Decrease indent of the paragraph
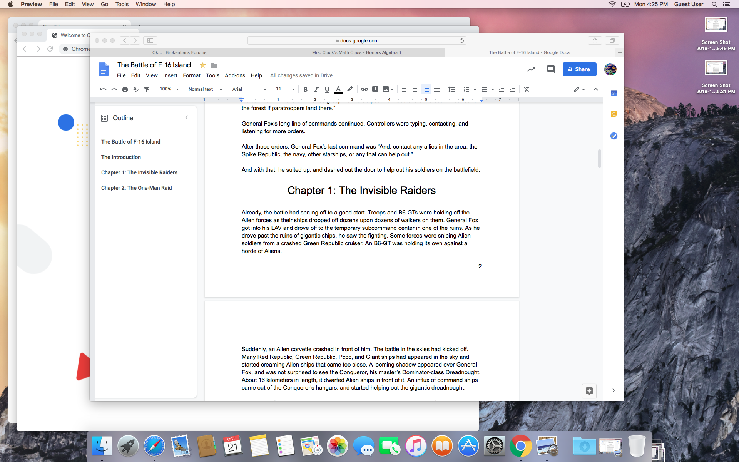This screenshot has height=462, width=739. 502,89
